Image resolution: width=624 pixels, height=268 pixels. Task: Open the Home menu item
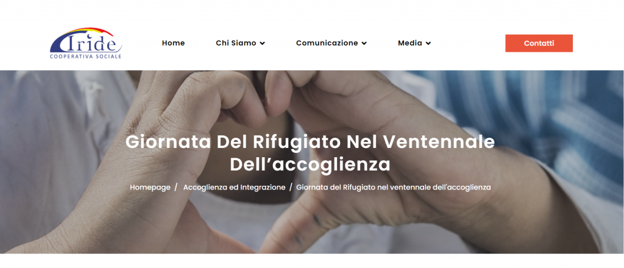click(x=173, y=43)
